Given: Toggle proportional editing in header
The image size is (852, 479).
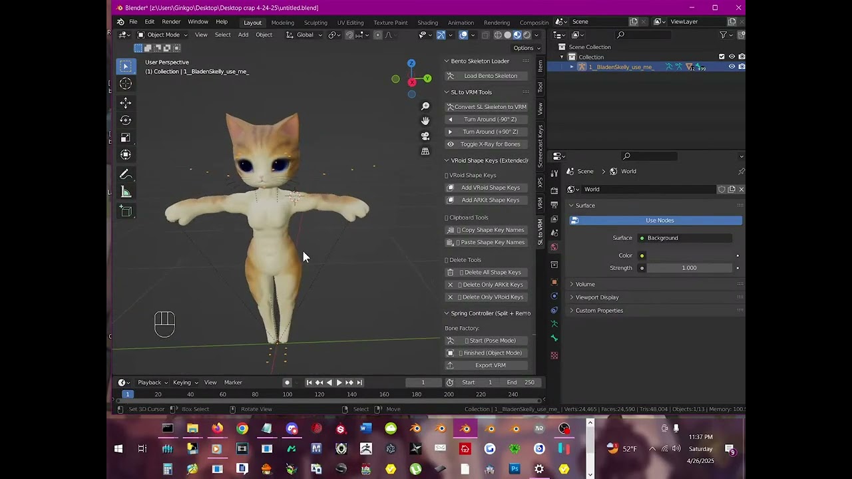Looking at the screenshot, I should click(x=377, y=35).
